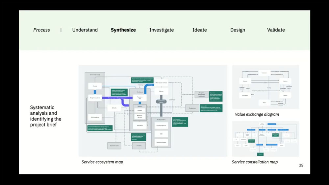The height and width of the screenshot is (185, 329).
Task: Click the 'Service constellation map' caption
Action: click(255, 162)
